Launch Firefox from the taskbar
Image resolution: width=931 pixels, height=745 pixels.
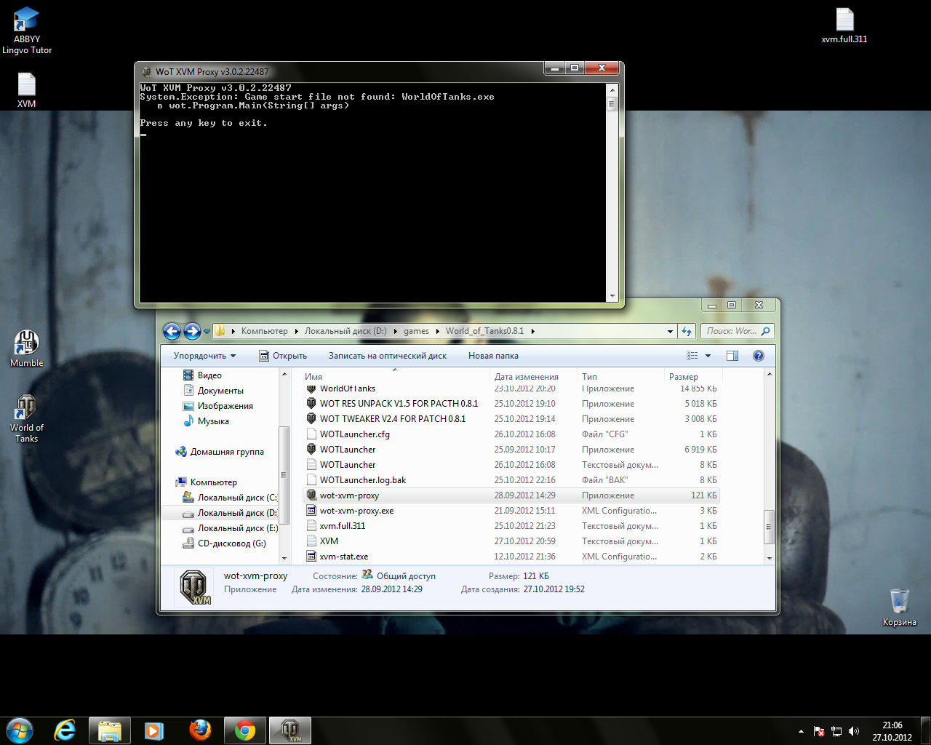(x=199, y=730)
